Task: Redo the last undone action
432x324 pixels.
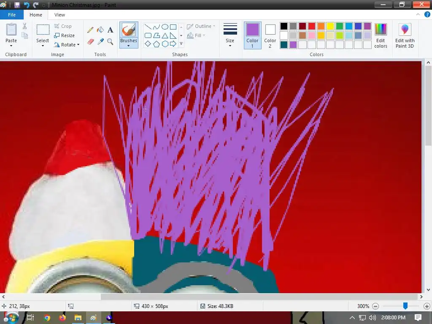Action: [35, 5]
